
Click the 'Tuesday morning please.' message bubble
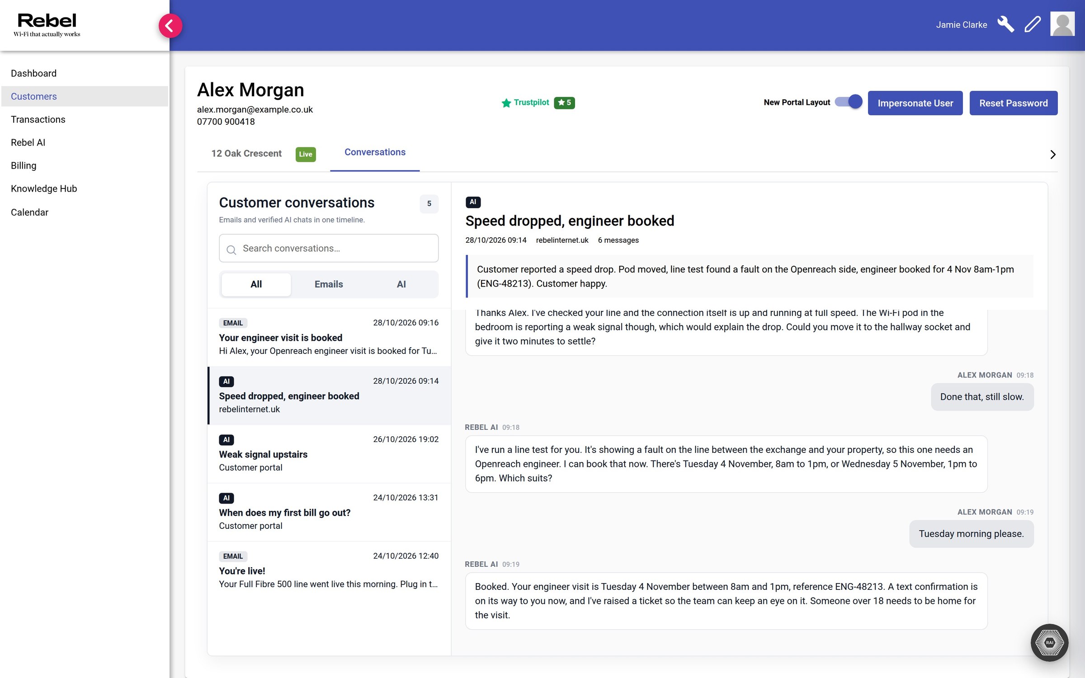pos(971,534)
